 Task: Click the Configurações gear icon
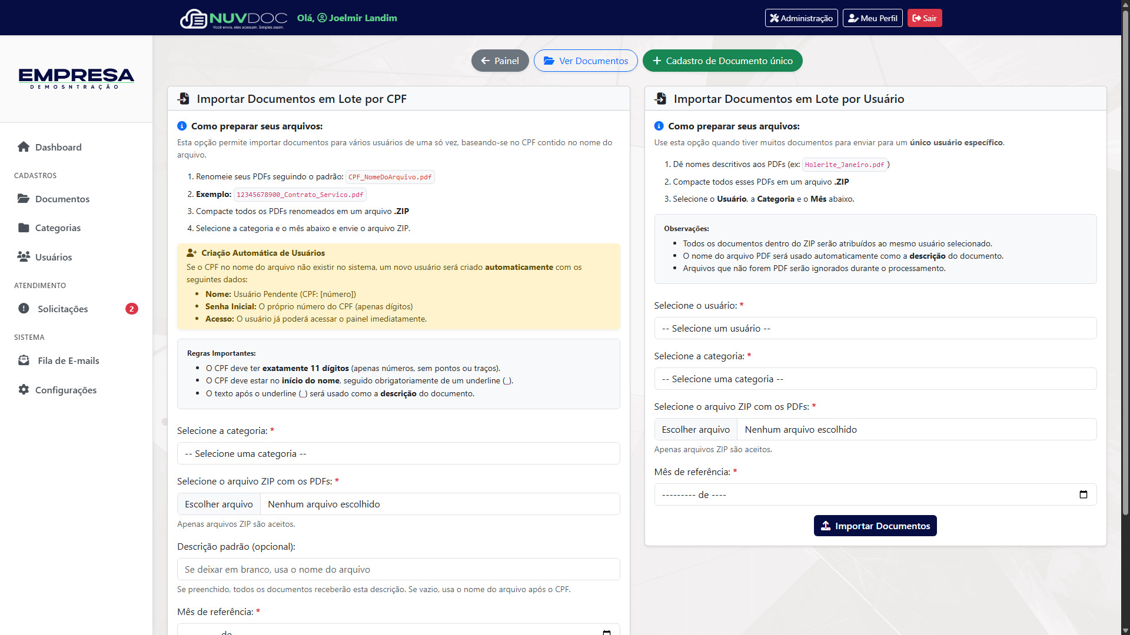[24, 390]
